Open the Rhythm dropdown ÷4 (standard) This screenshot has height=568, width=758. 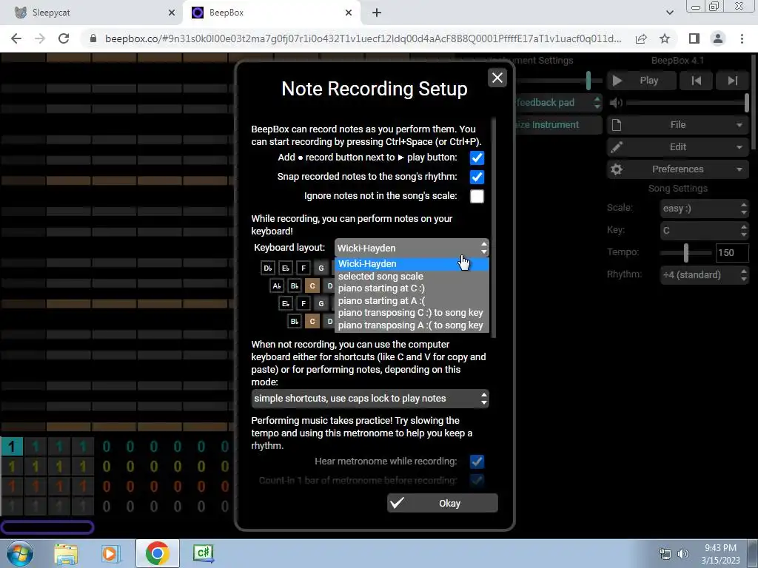(x=705, y=275)
